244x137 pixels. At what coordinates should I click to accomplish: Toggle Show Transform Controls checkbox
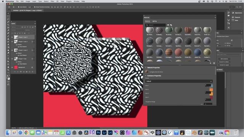[35, 7]
